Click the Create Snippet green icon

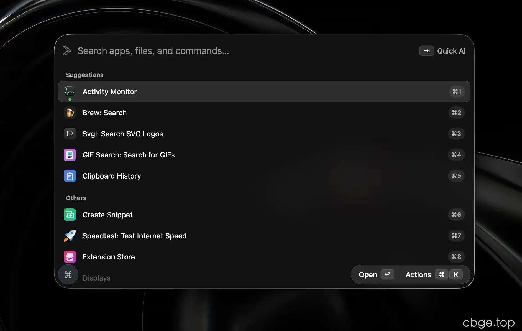click(x=70, y=215)
